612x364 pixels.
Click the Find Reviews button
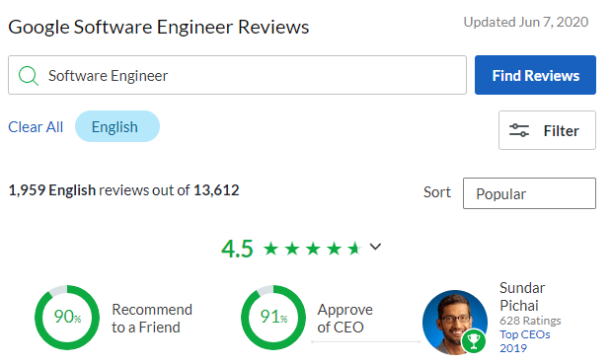coord(535,75)
